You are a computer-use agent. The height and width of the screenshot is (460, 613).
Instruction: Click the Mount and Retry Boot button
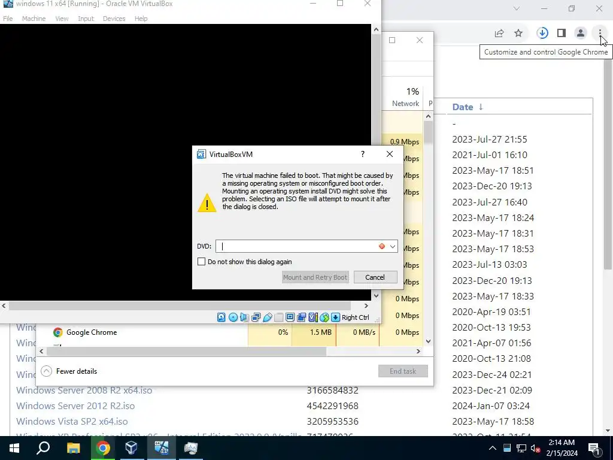[315, 277]
